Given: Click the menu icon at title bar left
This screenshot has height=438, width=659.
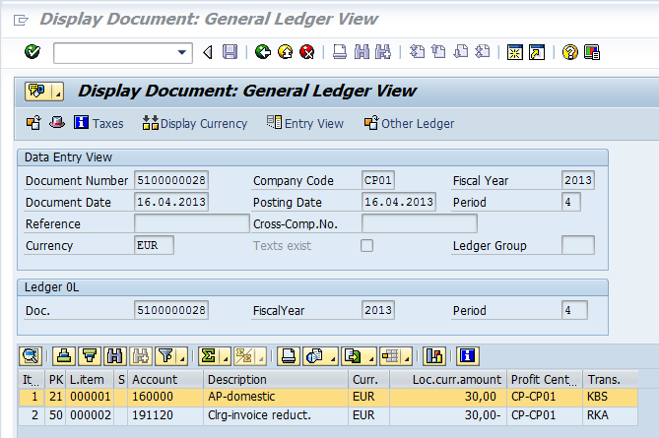Looking at the screenshot, I should click(21, 20).
